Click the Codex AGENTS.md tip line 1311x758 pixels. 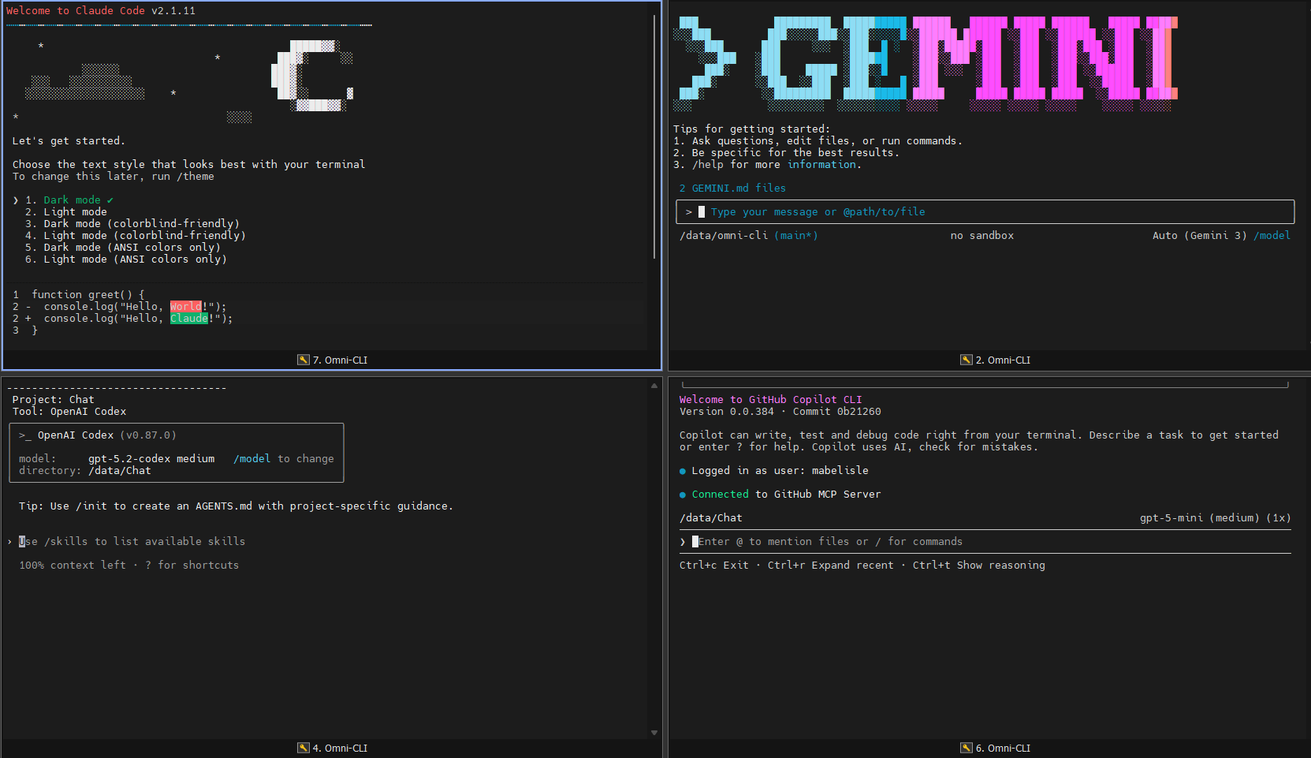point(236,506)
